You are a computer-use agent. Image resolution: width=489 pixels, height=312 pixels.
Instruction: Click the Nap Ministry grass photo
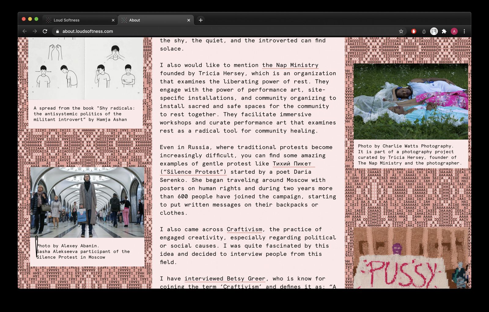pos(410,102)
